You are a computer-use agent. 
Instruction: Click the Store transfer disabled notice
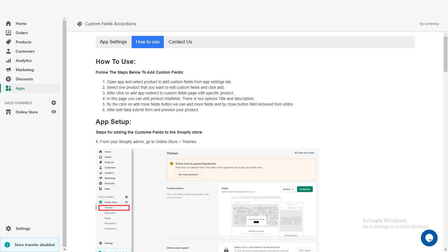[30, 245]
